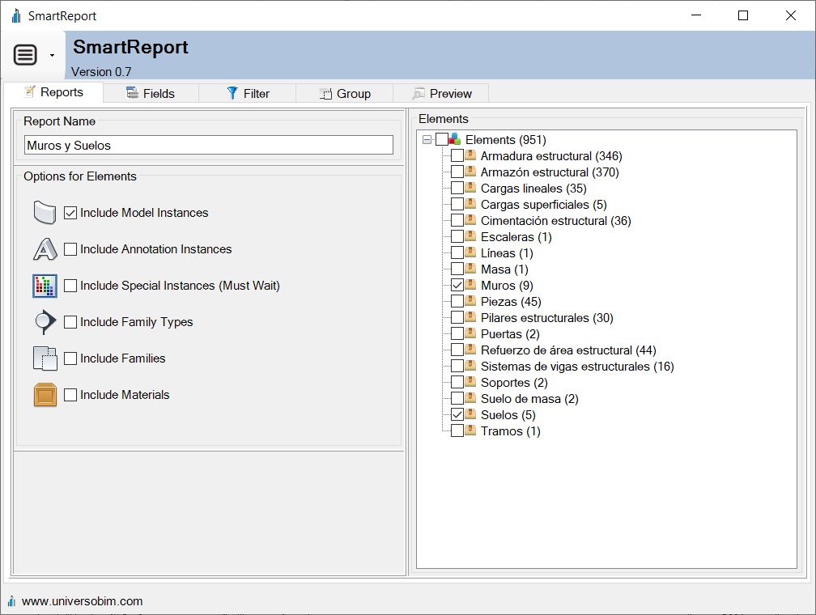Click the SmartReport title bar app icon

point(17,15)
